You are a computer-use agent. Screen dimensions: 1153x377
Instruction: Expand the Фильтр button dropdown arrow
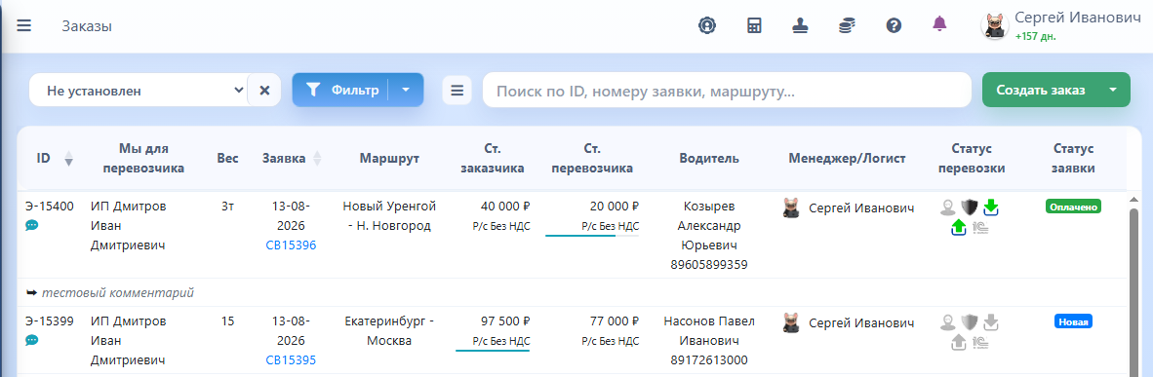pyautogui.click(x=406, y=91)
